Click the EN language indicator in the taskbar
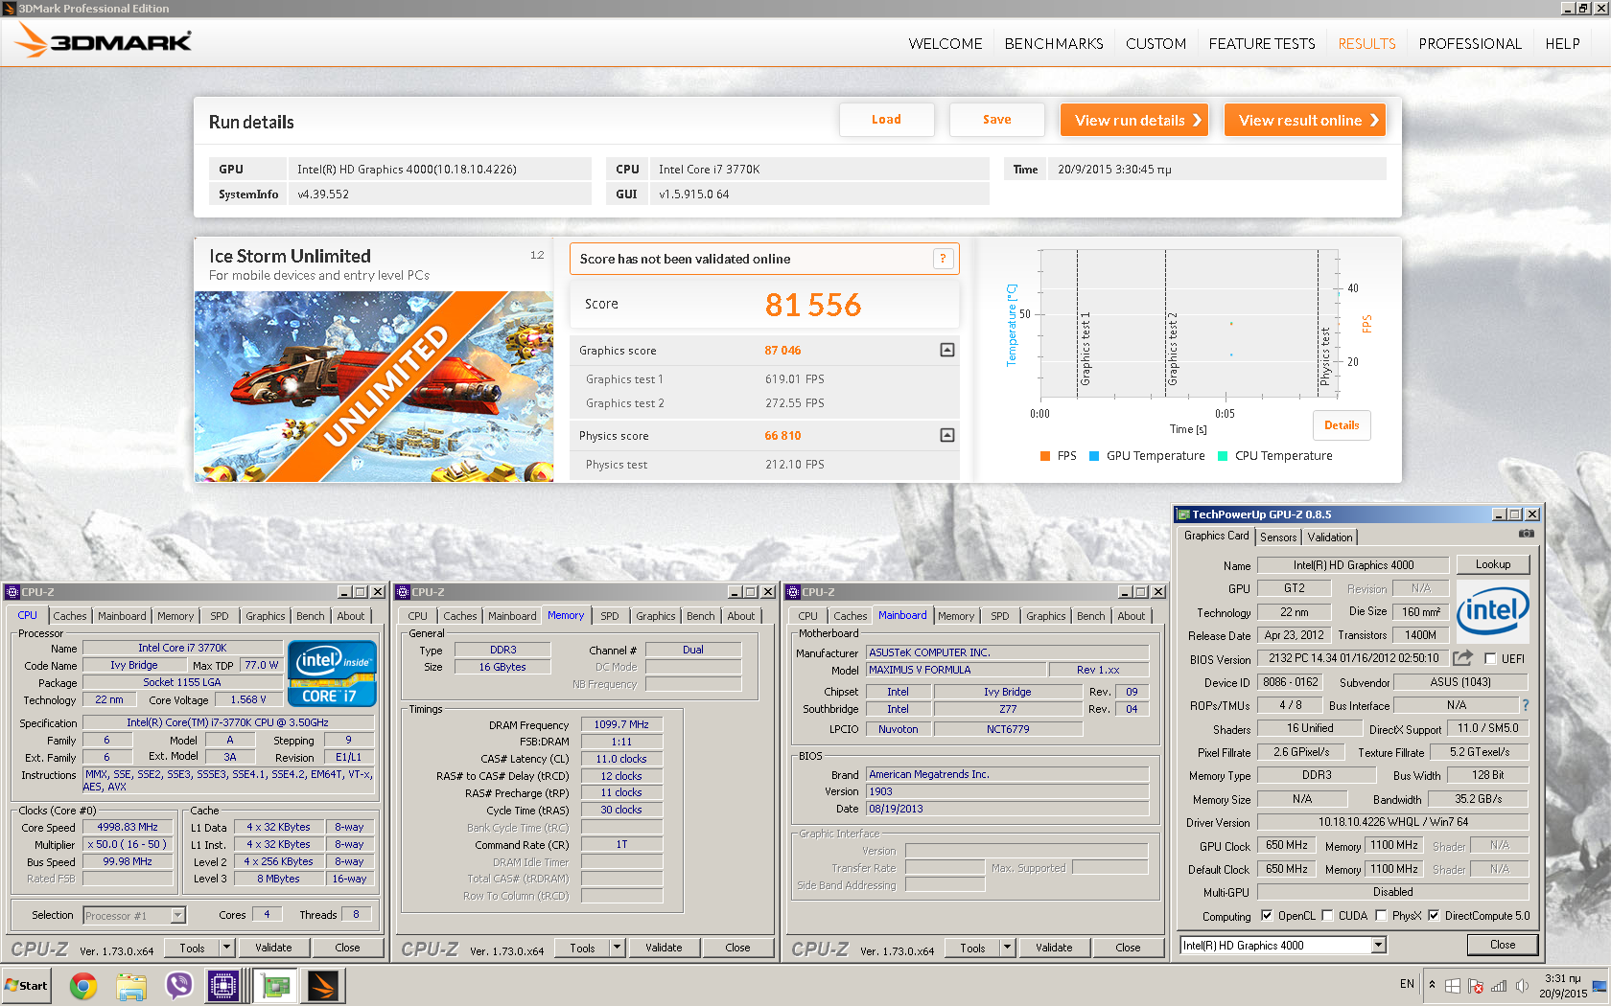Image resolution: width=1611 pixels, height=1006 pixels. pyautogui.click(x=1407, y=984)
